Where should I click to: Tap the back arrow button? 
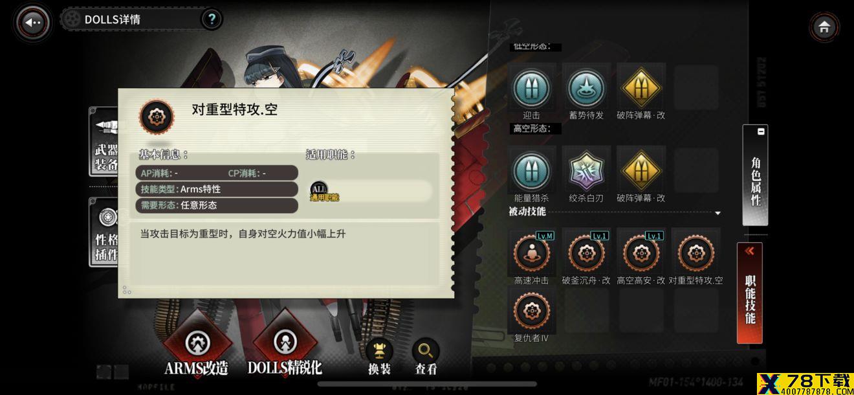tap(33, 23)
